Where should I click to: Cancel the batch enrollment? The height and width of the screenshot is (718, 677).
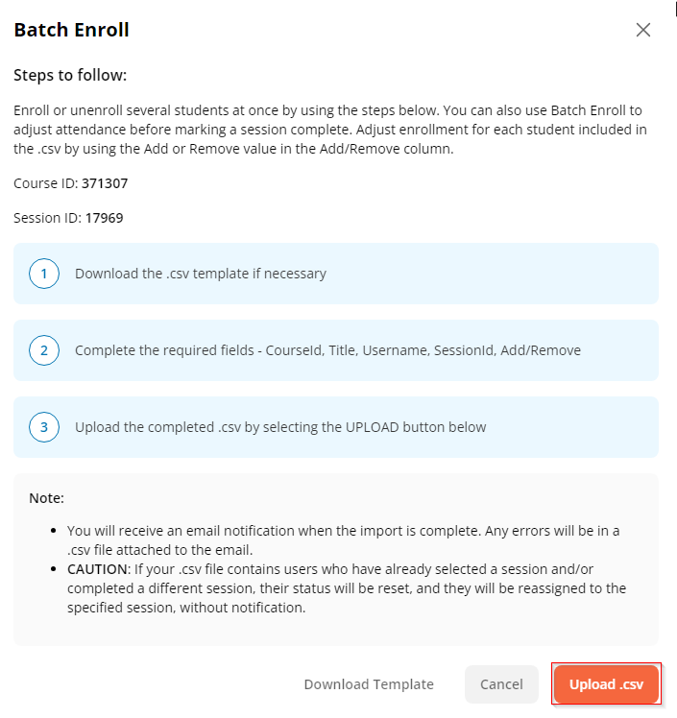(x=501, y=684)
